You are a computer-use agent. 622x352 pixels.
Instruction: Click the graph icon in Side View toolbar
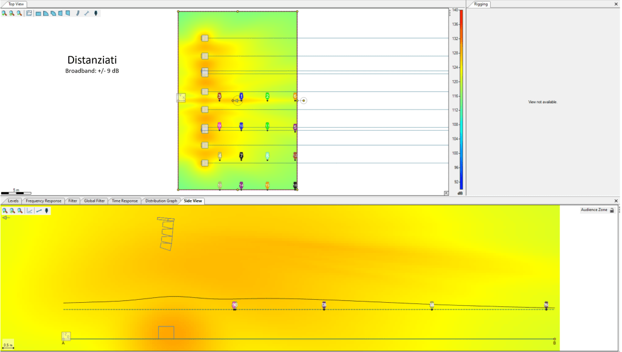click(x=29, y=211)
